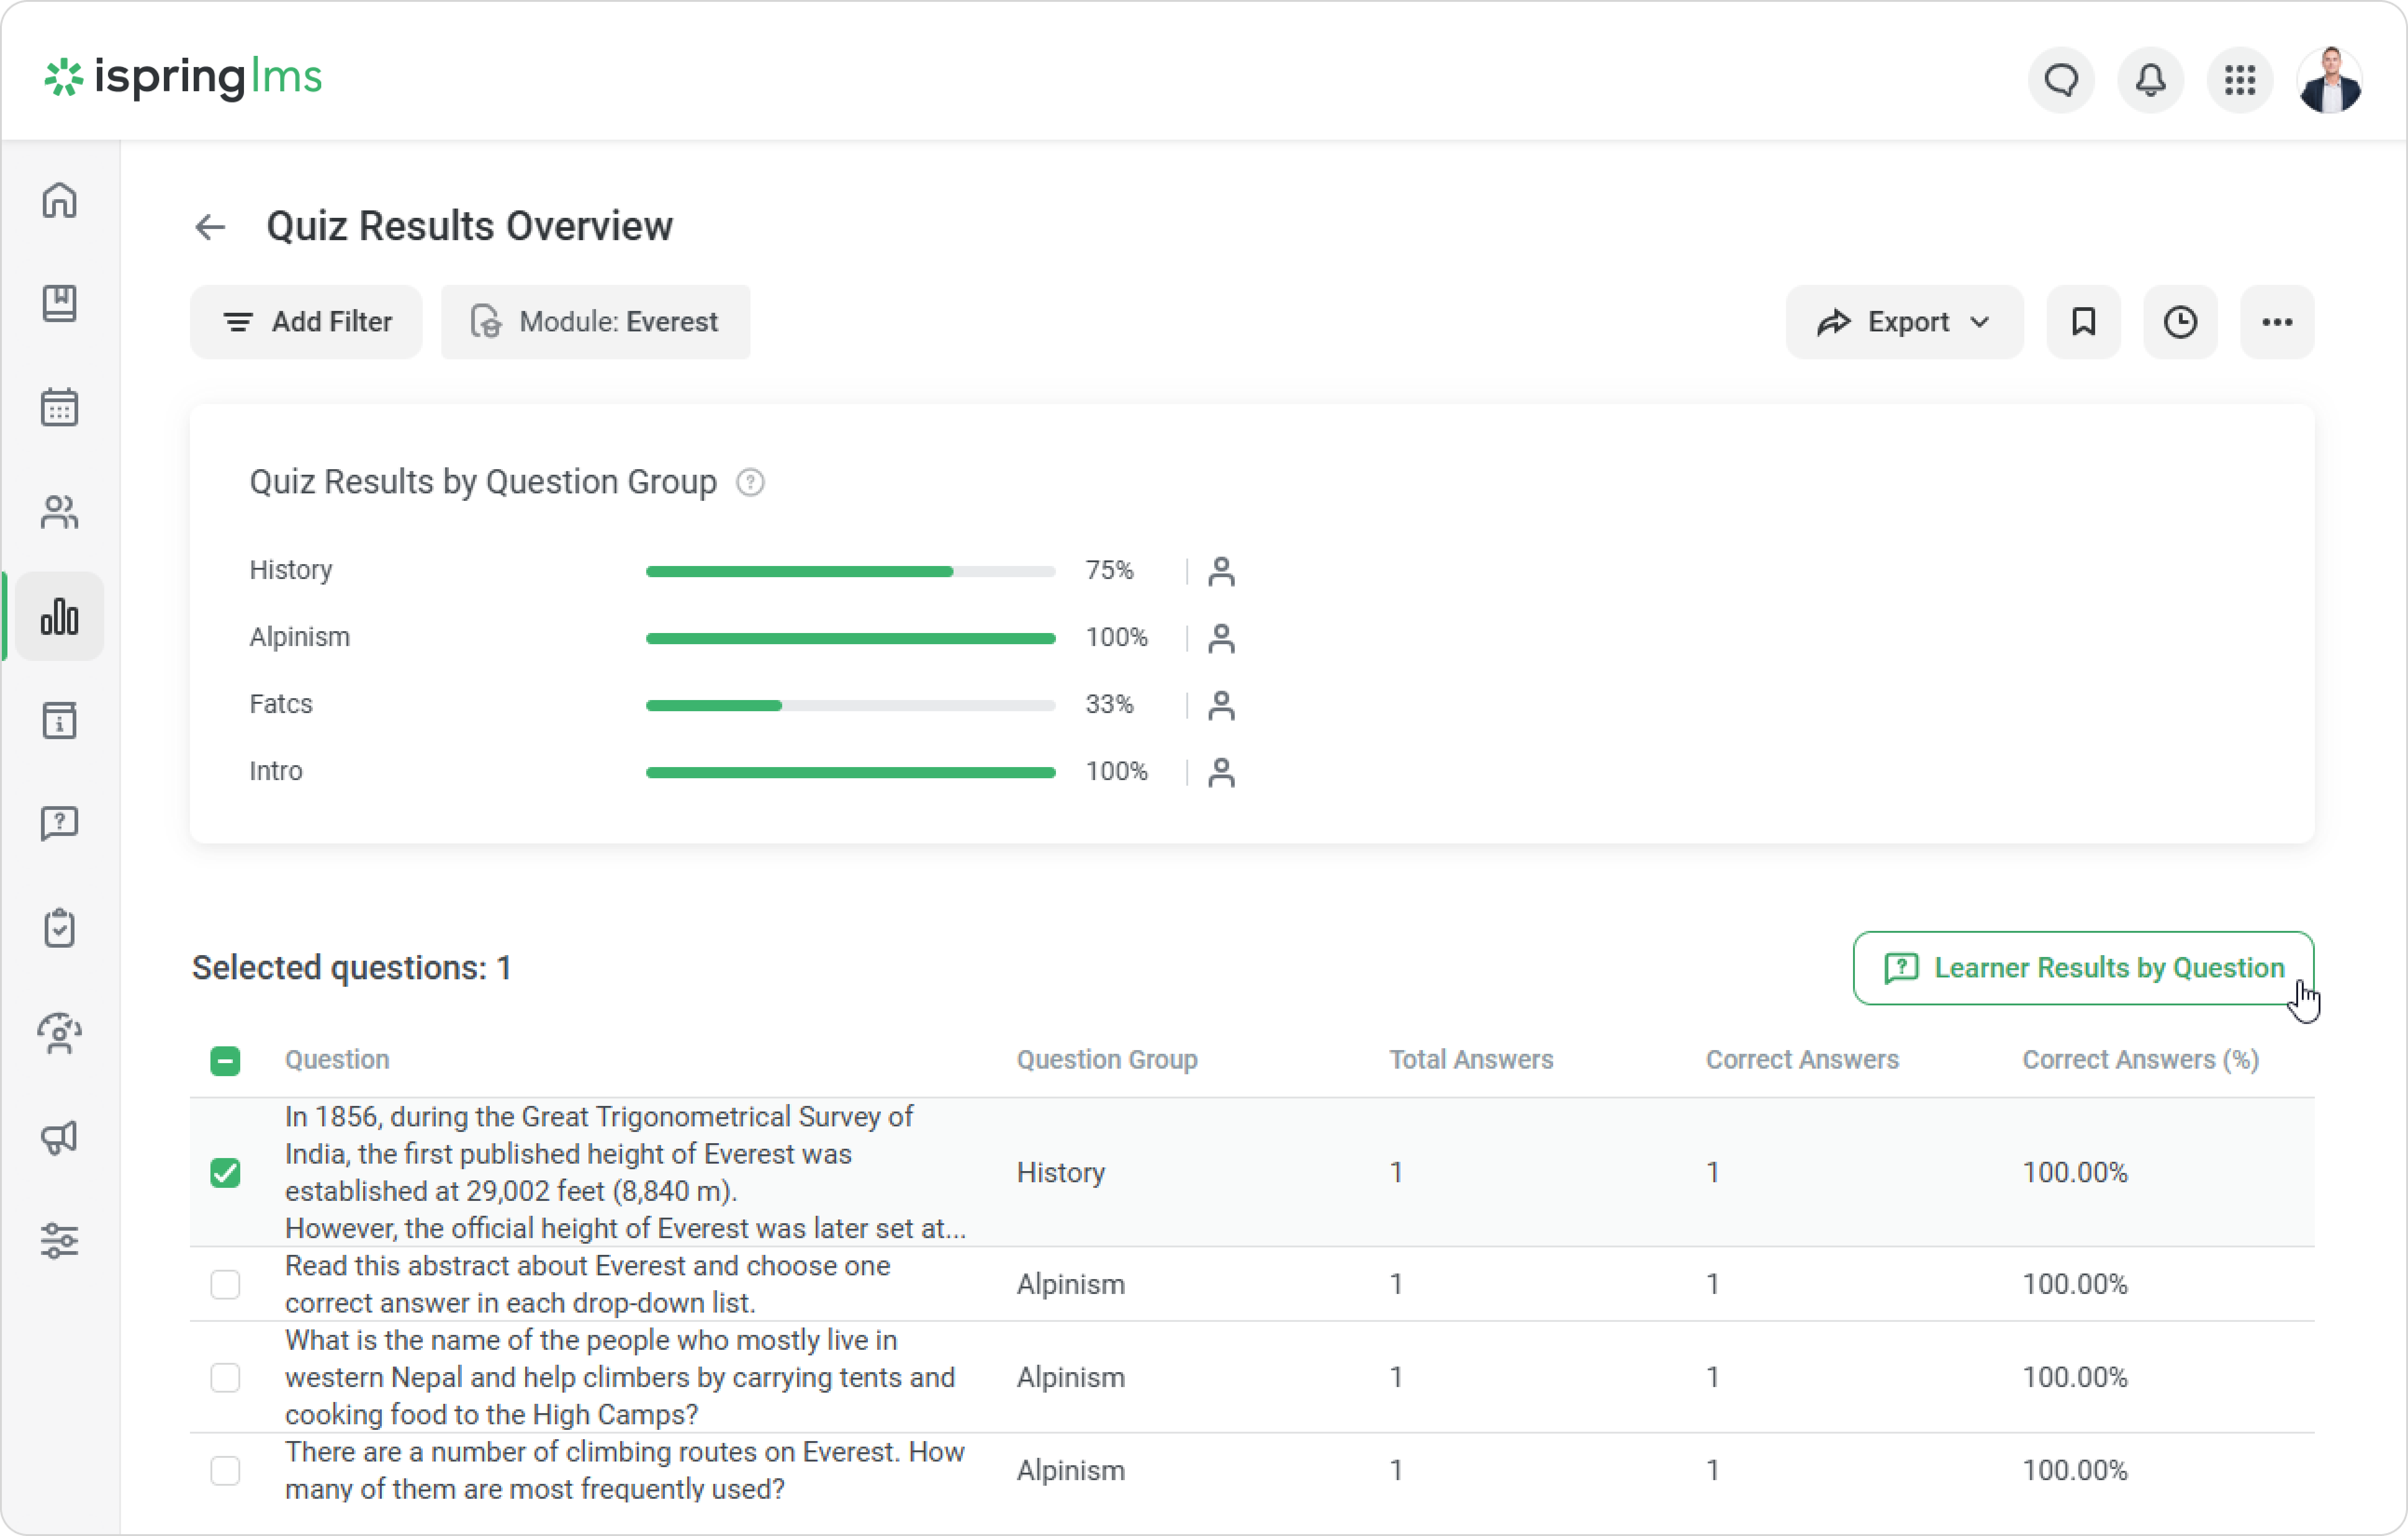2408x1536 pixels.
Task: Go to Home in the sidebar
Action: pyautogui.click(x=60, y=200)
